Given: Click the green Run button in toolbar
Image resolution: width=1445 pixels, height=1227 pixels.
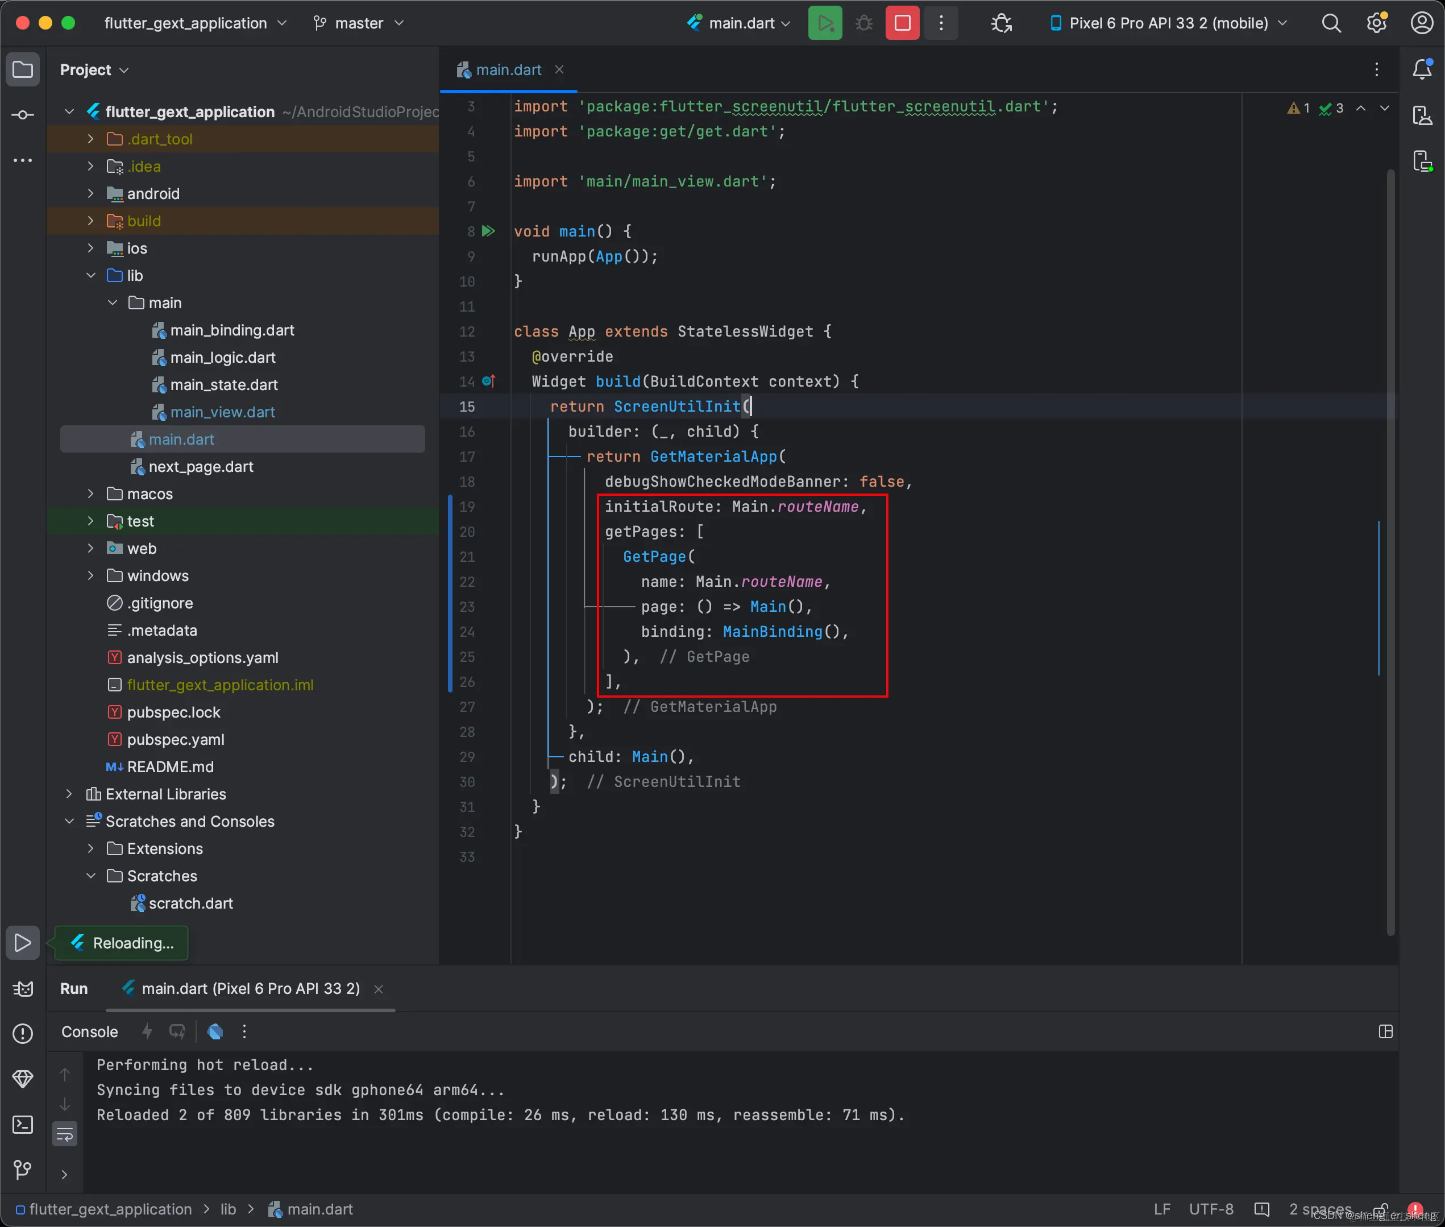Looking at the screenshot, I should coord(825,23).
